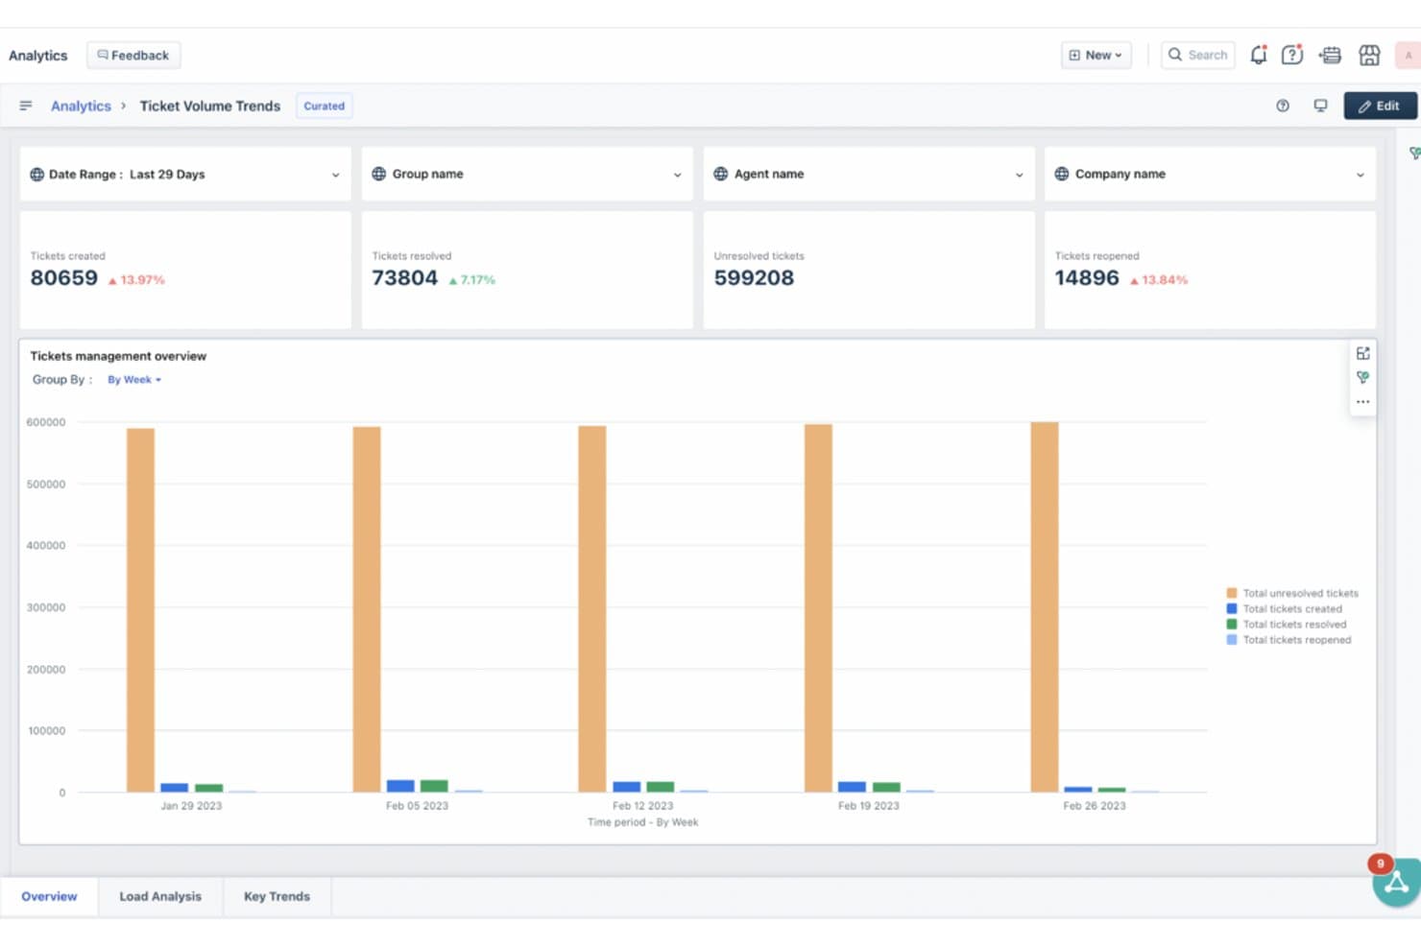
Task: Expand the Company name filter dropdown
Action: [1210, 174]
